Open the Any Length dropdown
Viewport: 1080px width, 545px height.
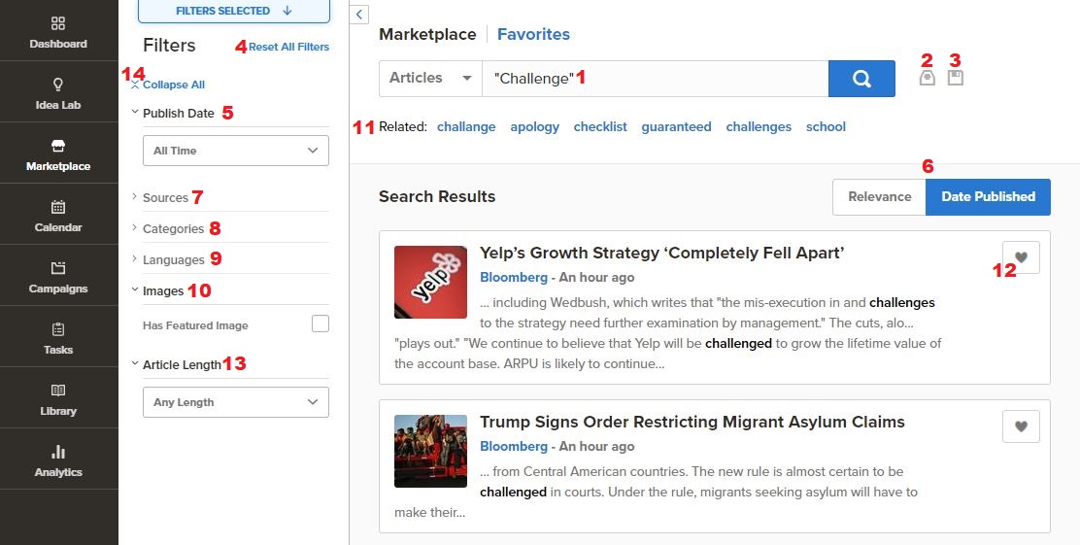click(236, 402)
